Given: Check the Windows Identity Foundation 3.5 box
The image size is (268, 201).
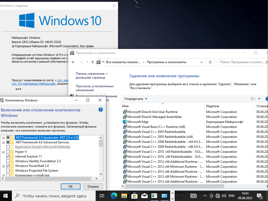Looking at the screenshot, I should click(8, 161).
